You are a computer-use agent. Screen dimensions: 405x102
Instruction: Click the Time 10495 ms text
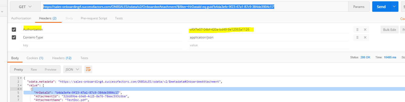tap(386, 57)
